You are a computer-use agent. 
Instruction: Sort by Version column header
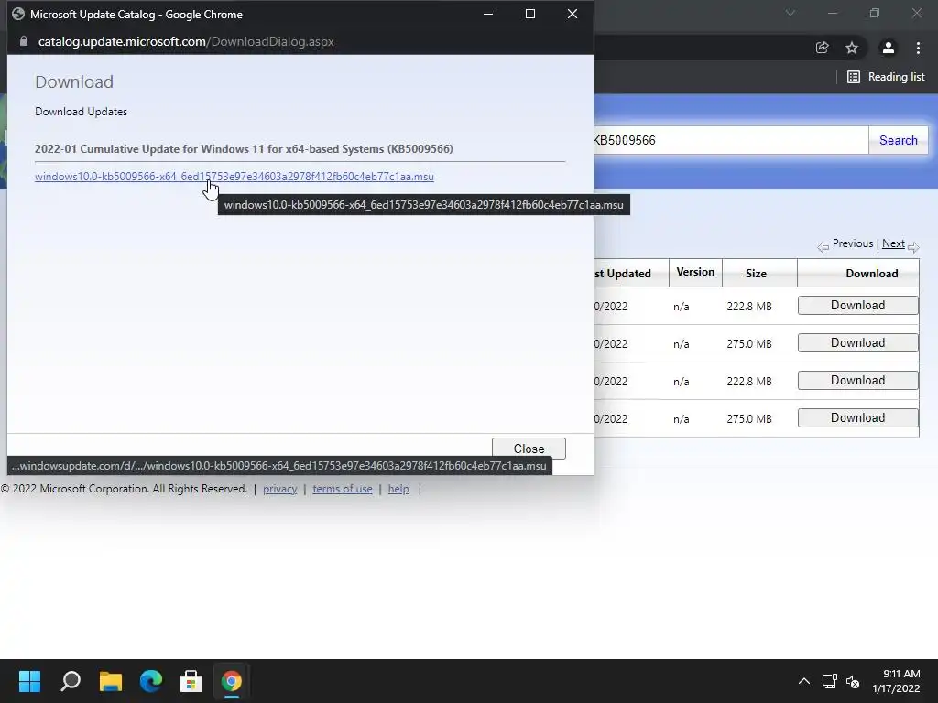(695, 272)
